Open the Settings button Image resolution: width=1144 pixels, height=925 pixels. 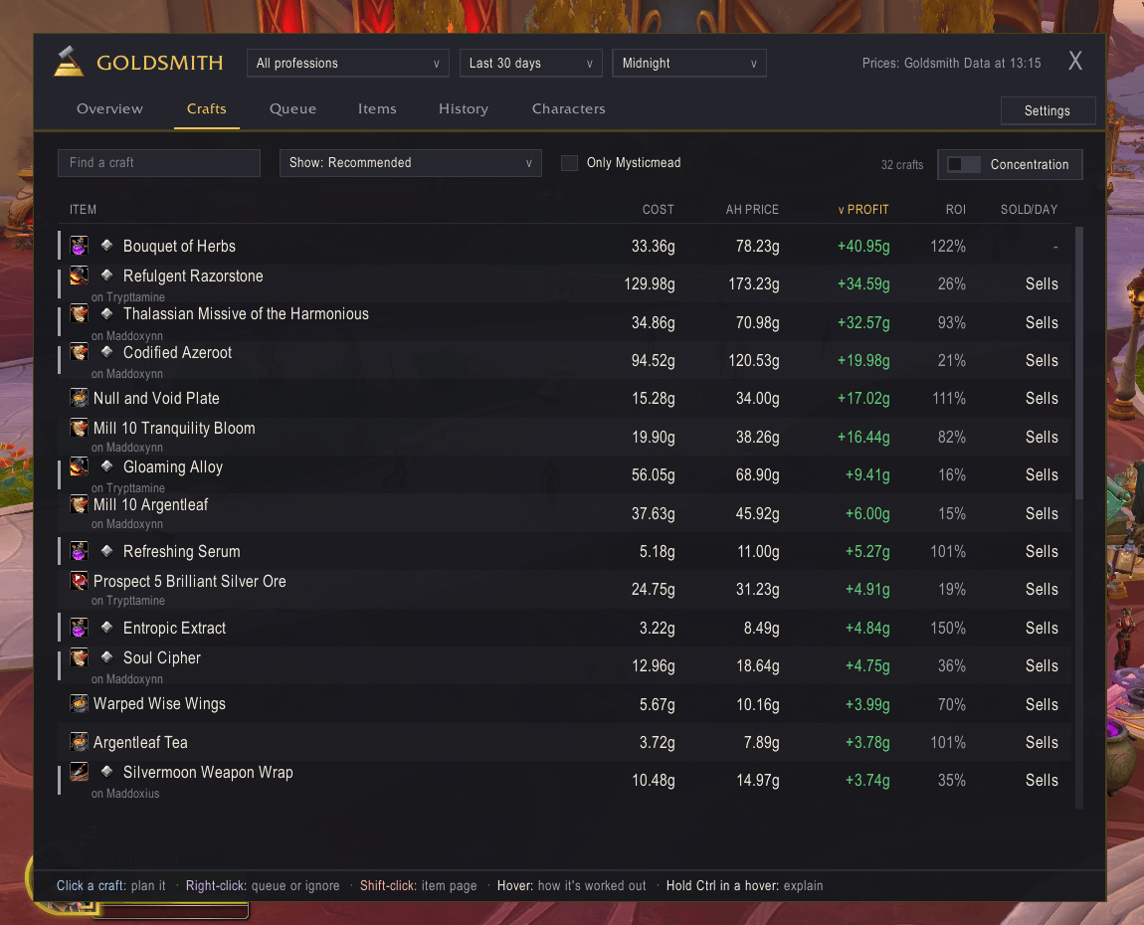tap(1048, 110)
